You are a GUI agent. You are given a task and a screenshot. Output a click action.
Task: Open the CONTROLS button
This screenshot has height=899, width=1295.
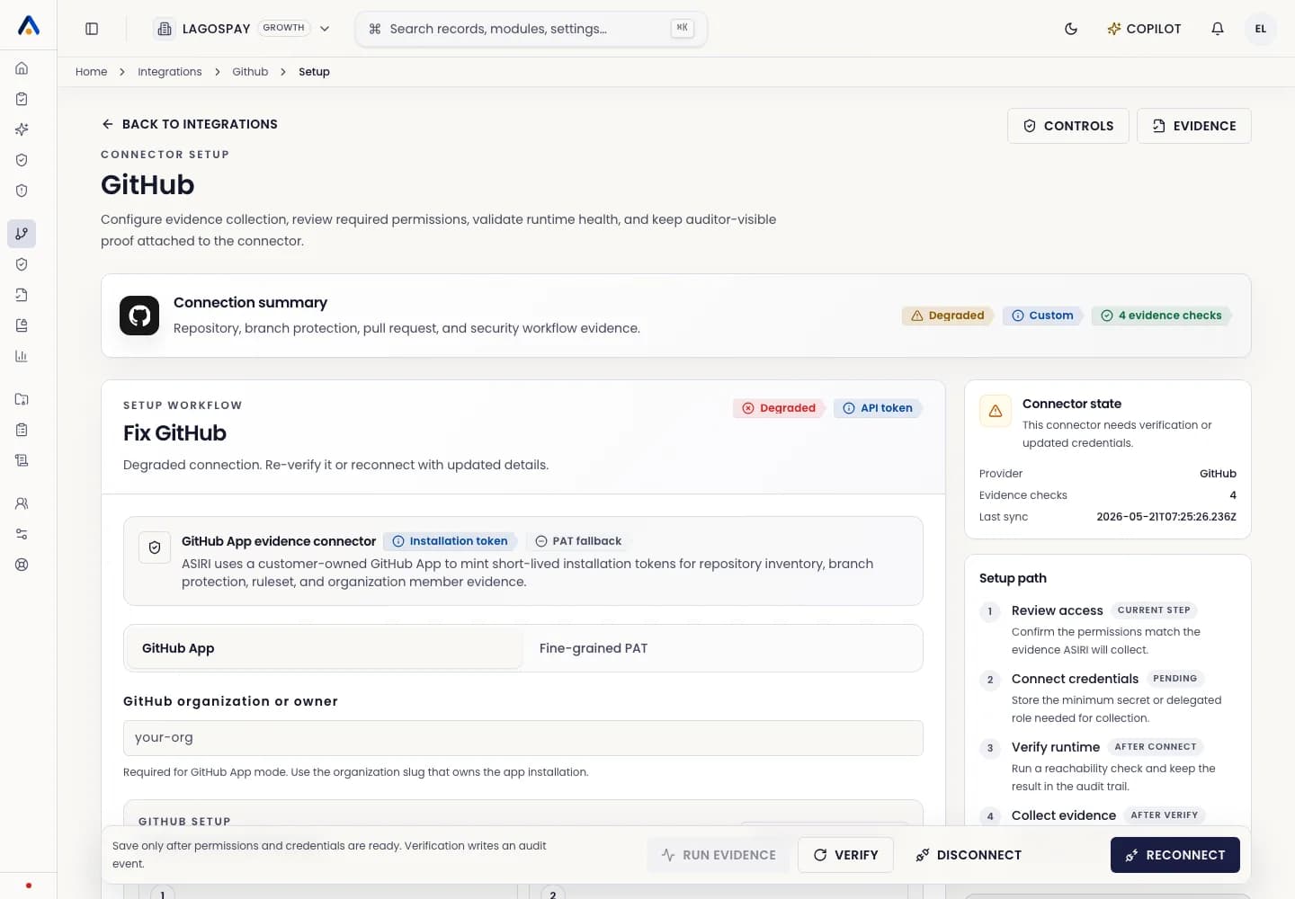(1068, 126)
